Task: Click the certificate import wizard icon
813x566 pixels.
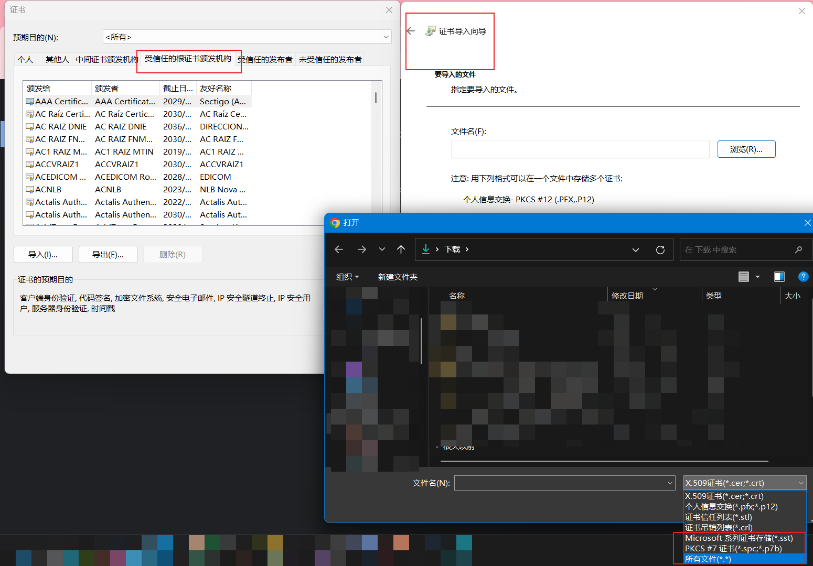Action: tap(431, 31)
